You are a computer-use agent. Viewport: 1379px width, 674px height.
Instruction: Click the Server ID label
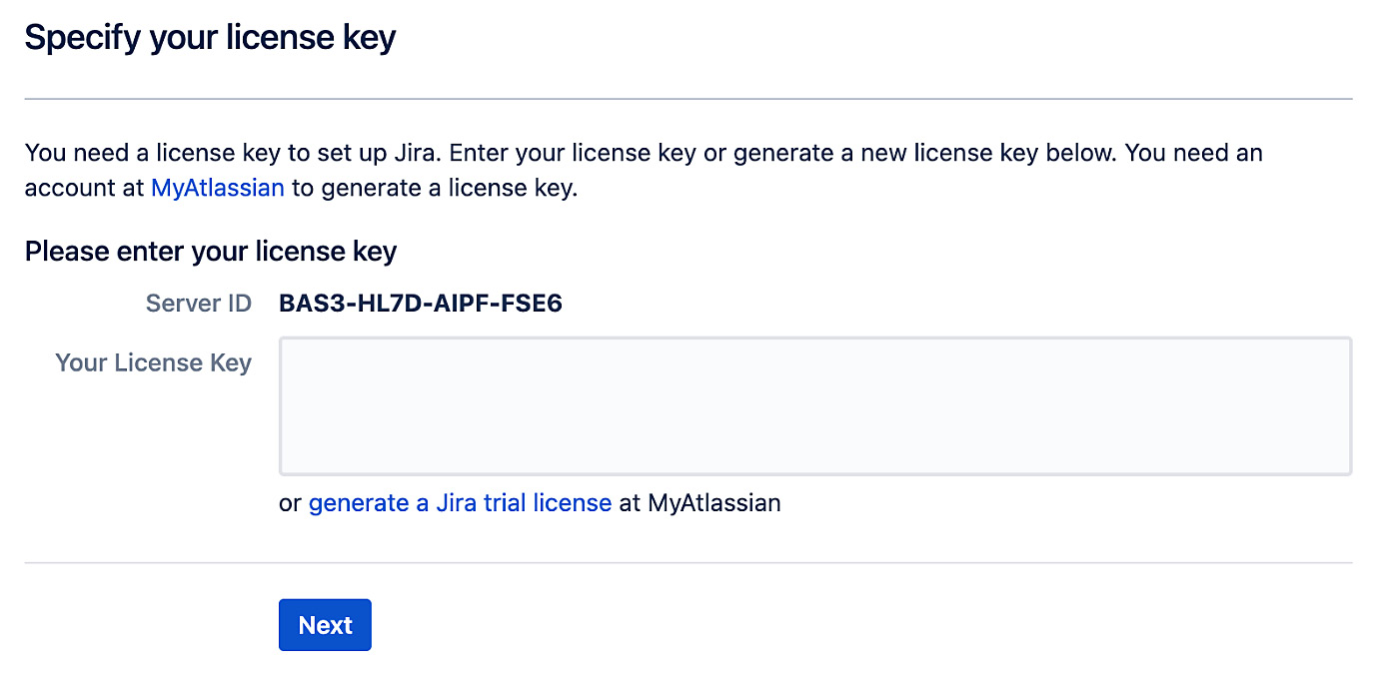point(198,303)
